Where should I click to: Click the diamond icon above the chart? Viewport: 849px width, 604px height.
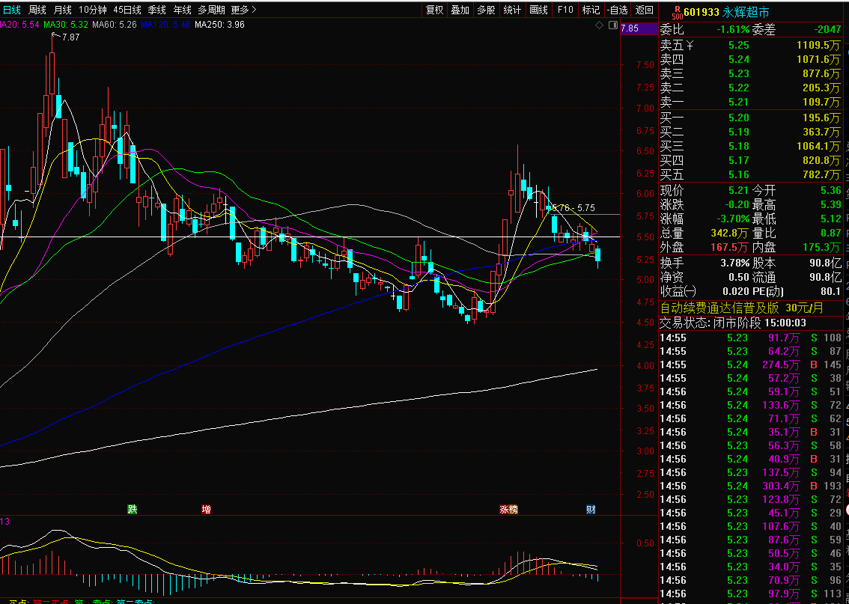click(600, 25)
